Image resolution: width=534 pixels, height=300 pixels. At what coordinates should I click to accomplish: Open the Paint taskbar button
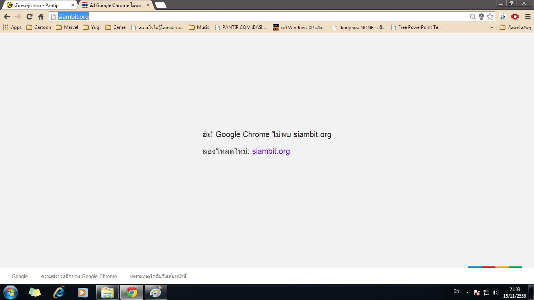click(156, 292)
